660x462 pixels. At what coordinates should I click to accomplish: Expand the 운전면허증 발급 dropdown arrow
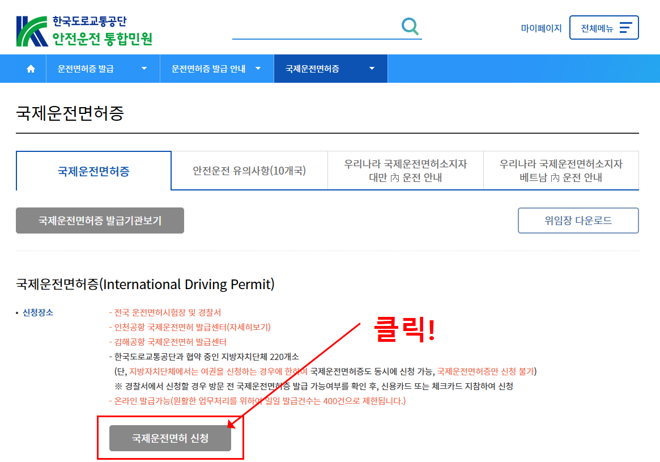pyautogui.click(x=144, y=69)
